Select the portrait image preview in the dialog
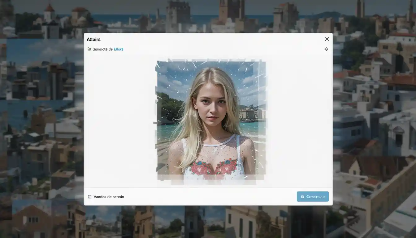This screenshot has height=238, width=416. [x=210, y=120]
